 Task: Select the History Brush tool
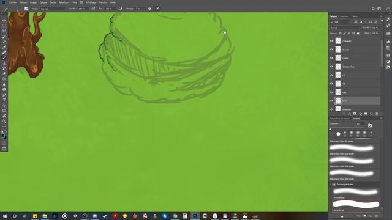pyautogui.click(x=4, y=68)
